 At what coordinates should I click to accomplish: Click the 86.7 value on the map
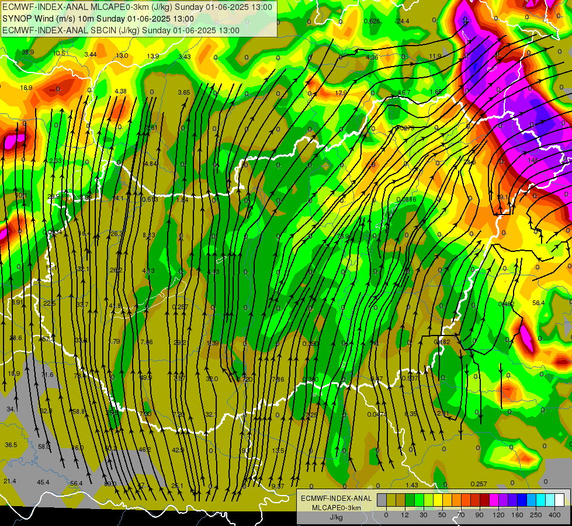pos(404,93)
